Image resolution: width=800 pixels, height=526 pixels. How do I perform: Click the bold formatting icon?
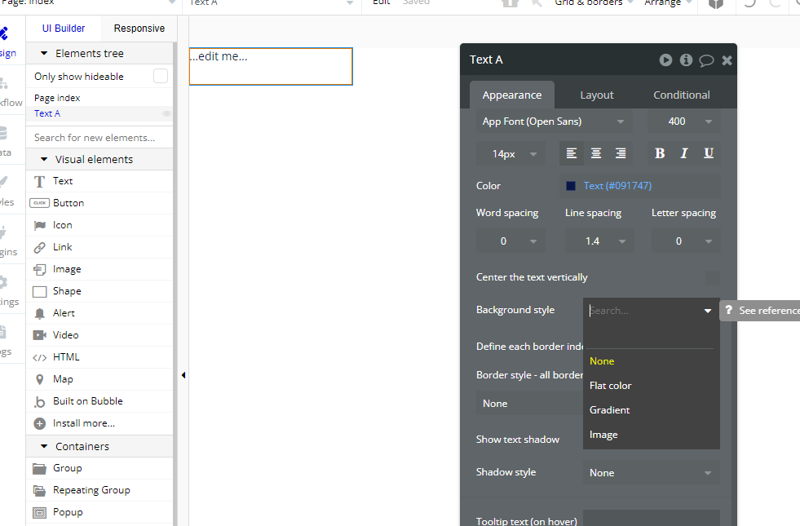[660, 153]
